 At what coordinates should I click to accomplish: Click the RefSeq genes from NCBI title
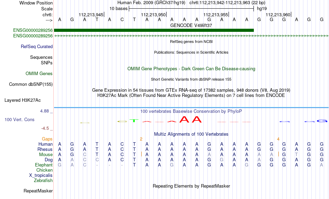(191, 42)
